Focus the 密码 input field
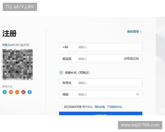Screen dimensions: 165x132 [101, 94]
